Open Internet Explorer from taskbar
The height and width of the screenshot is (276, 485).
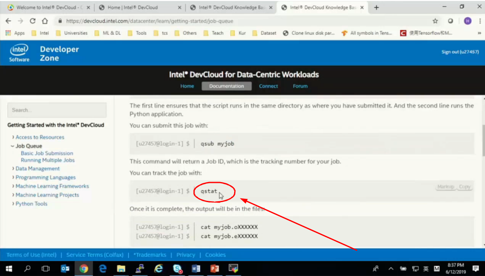[159, 268]
